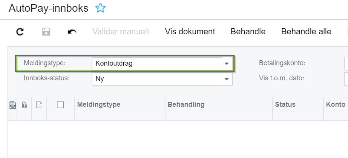
Task: Click the attachment paperclip column icon
Action: (25, 105)
